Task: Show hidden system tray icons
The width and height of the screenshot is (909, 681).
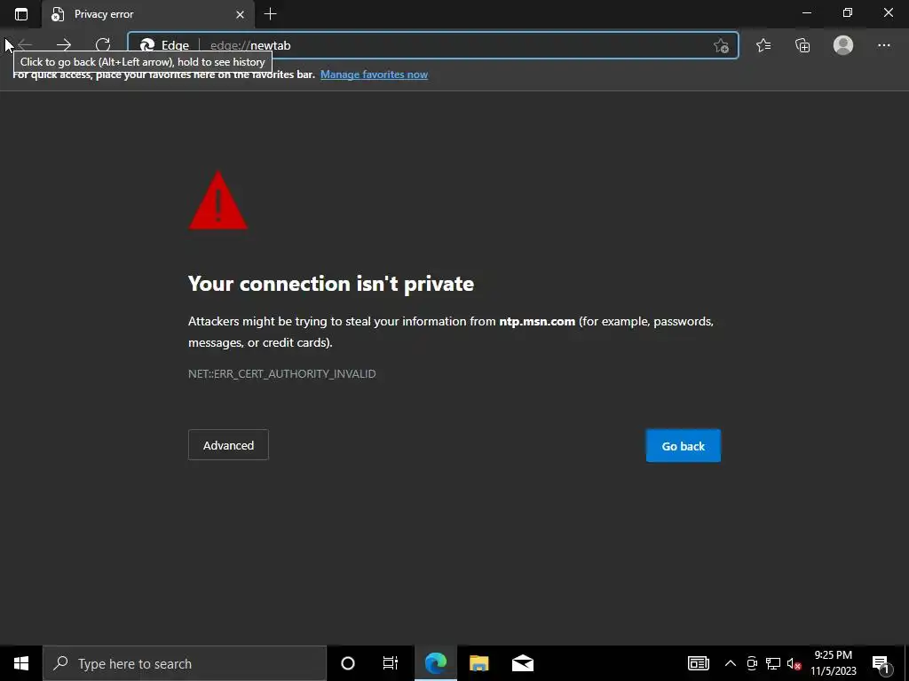Action: point(731,663)
